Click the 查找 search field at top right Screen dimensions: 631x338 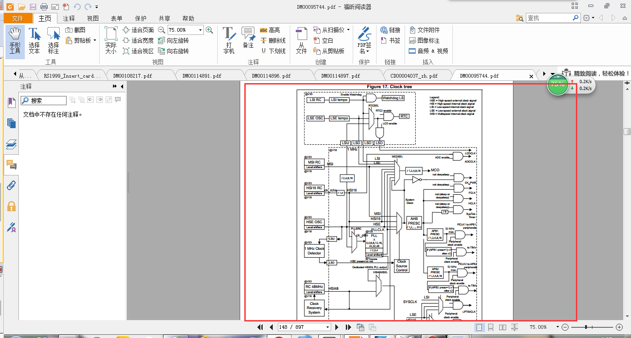pos(549,18)
